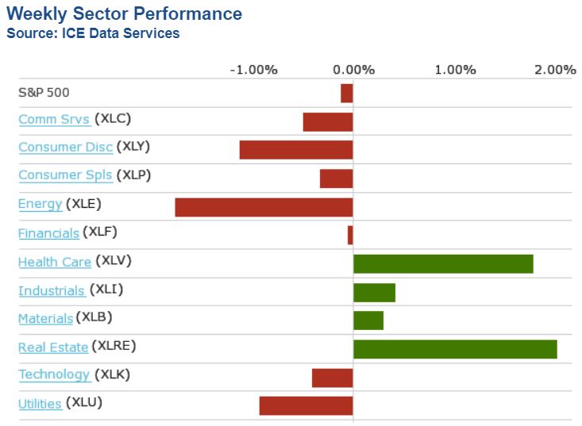Click the green Health Care bar
The height and width of the screenshot is (426, 582).
click(x=443, y=263)
